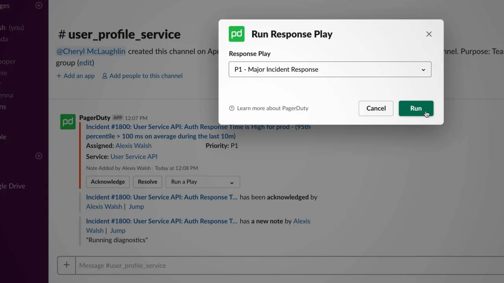Open Learn more about PagerDuty link

(272, 108)
